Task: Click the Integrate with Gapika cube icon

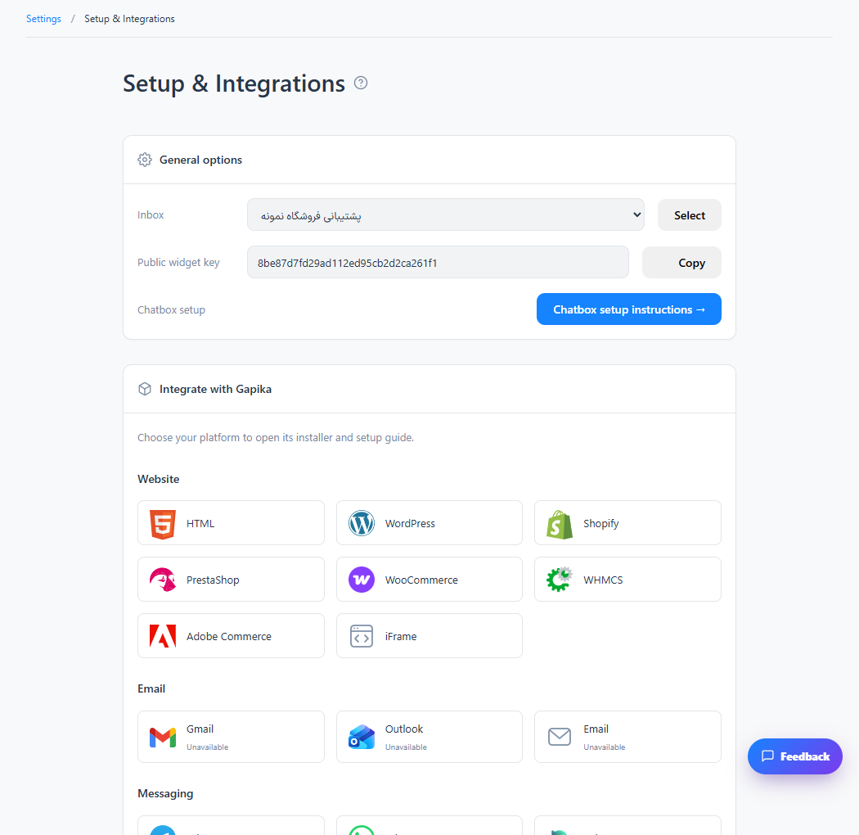Action: coord(145,389)
